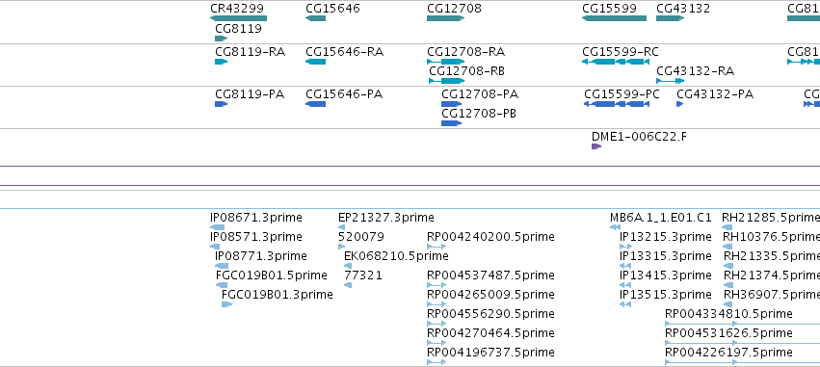Click the RH21285.5prime EST glyph
The width and height of the screenshot is (820, 367).
click(x=727, y=227)
